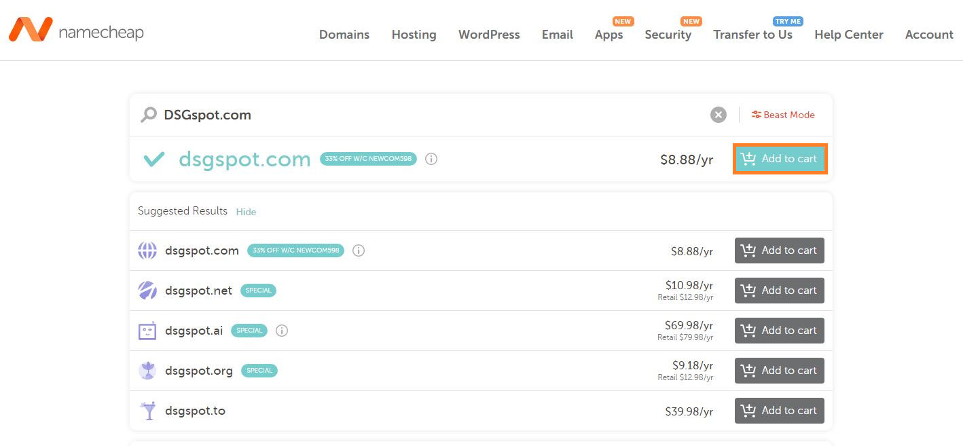The height and width of the screenshot is (446, 963).
Task: Click the Namecheap logo
Action: (x=76, y=30)
